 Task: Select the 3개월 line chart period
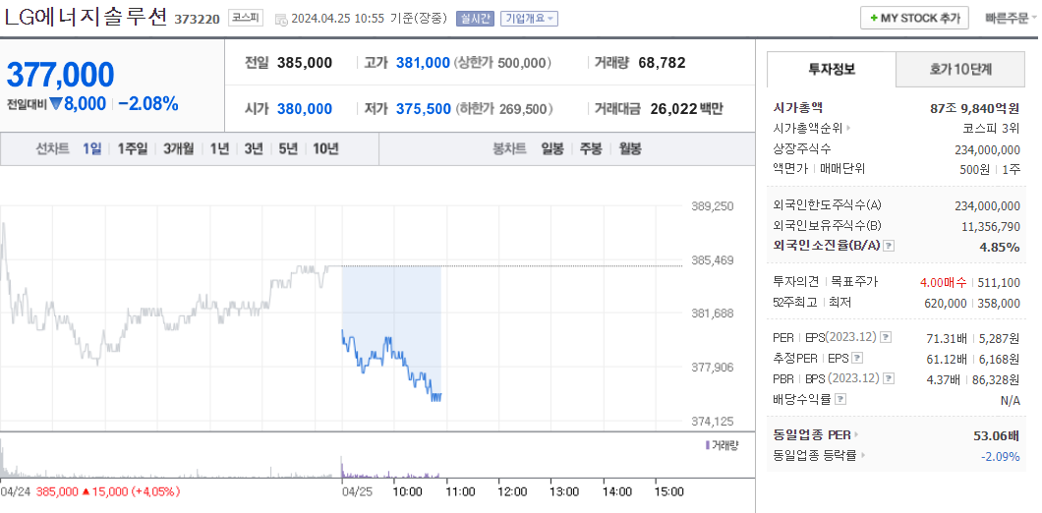click(179, 148)
